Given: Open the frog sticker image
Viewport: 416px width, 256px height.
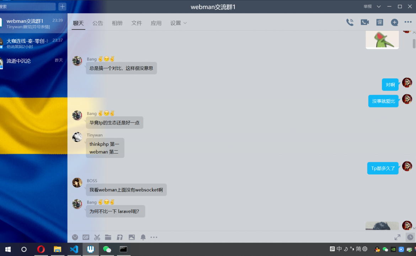Looking at the screenshot, I should tap(382, 40).
